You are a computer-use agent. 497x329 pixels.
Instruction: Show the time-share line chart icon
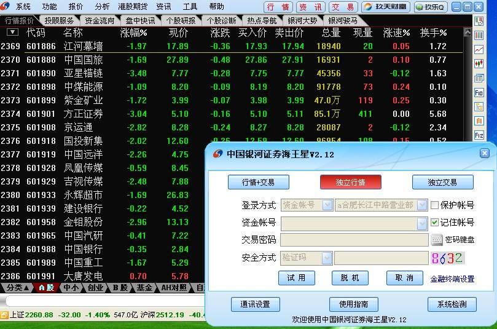pyautogui.click(x=479, y=49)
